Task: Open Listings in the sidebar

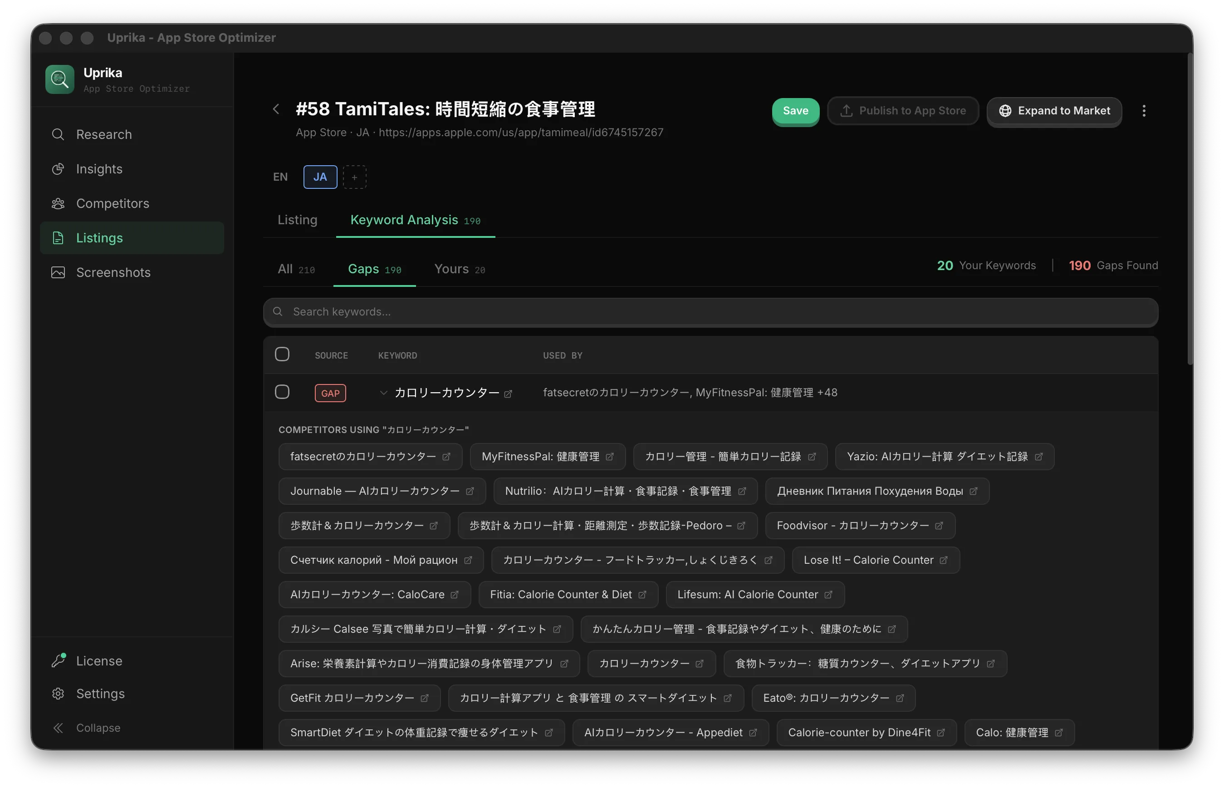Action: click(x=132, y=238)
